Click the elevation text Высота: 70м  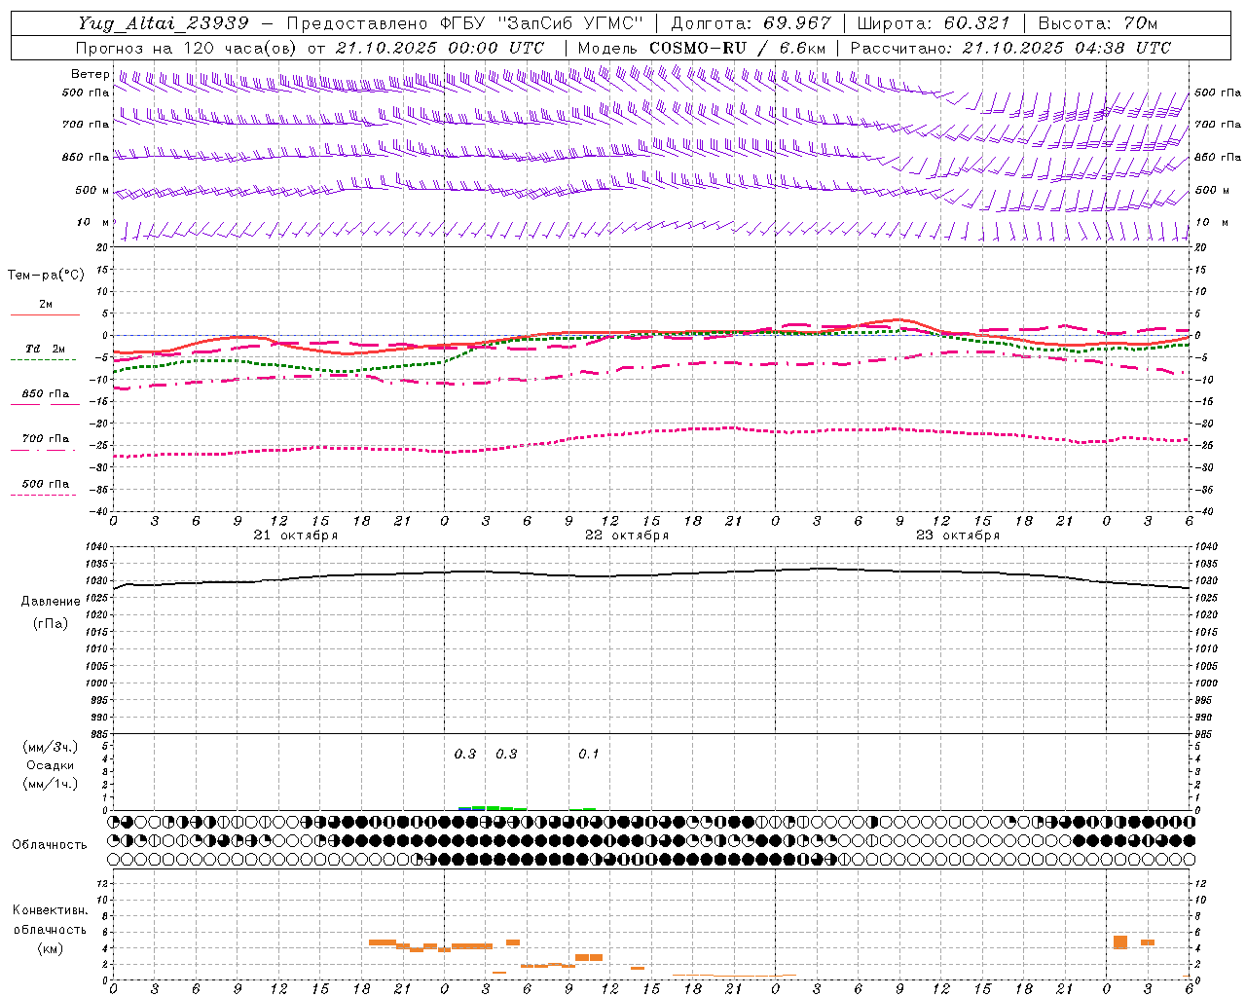pyautogui.click(x=1097, y=23)
